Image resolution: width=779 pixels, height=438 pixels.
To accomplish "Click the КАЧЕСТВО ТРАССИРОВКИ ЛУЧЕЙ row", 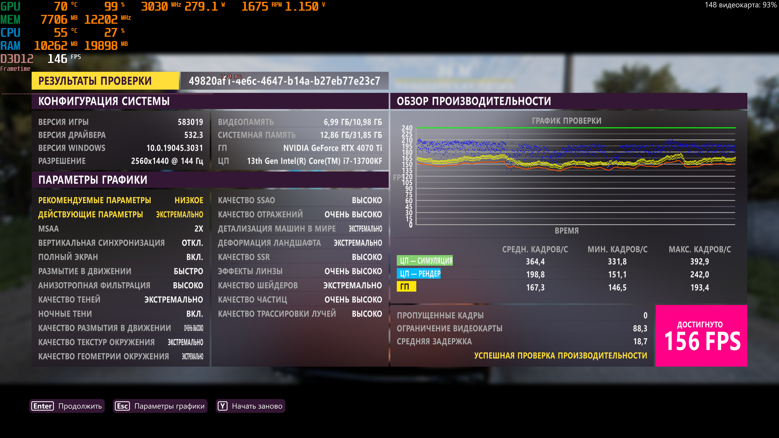I will [x=300, y=314].
